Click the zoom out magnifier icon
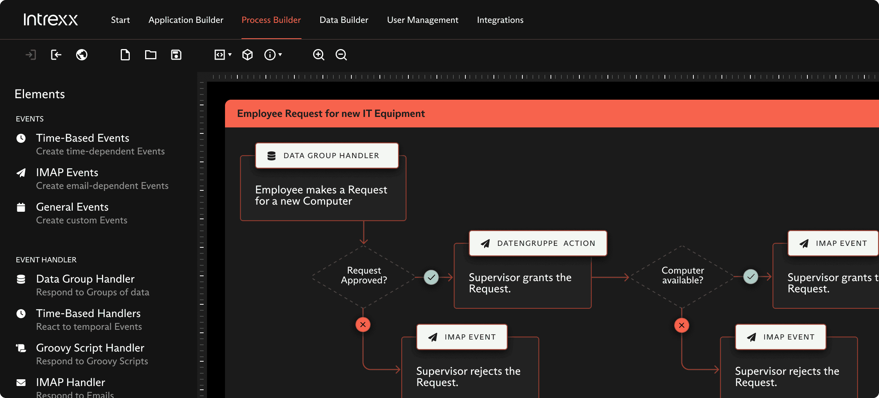Image resolution: width=879 pixels, height=398 pixels. (x=341, y=55)
